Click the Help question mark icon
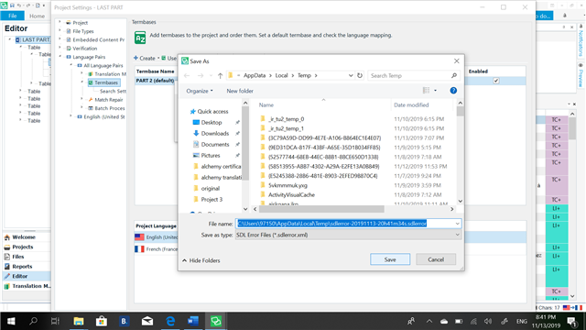The width and height of the screenshot is (586, 330). (x=453, y=91)
